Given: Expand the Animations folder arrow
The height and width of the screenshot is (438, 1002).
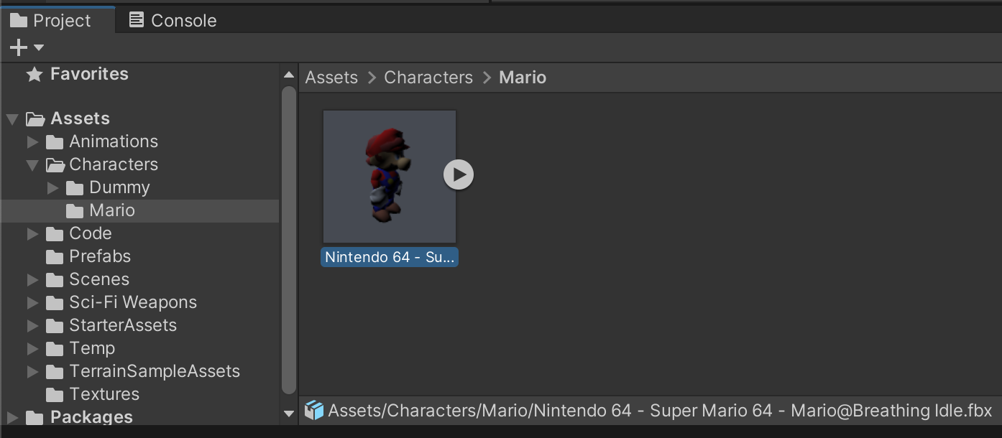Looking at the screenshot, I should click(32, 142).
